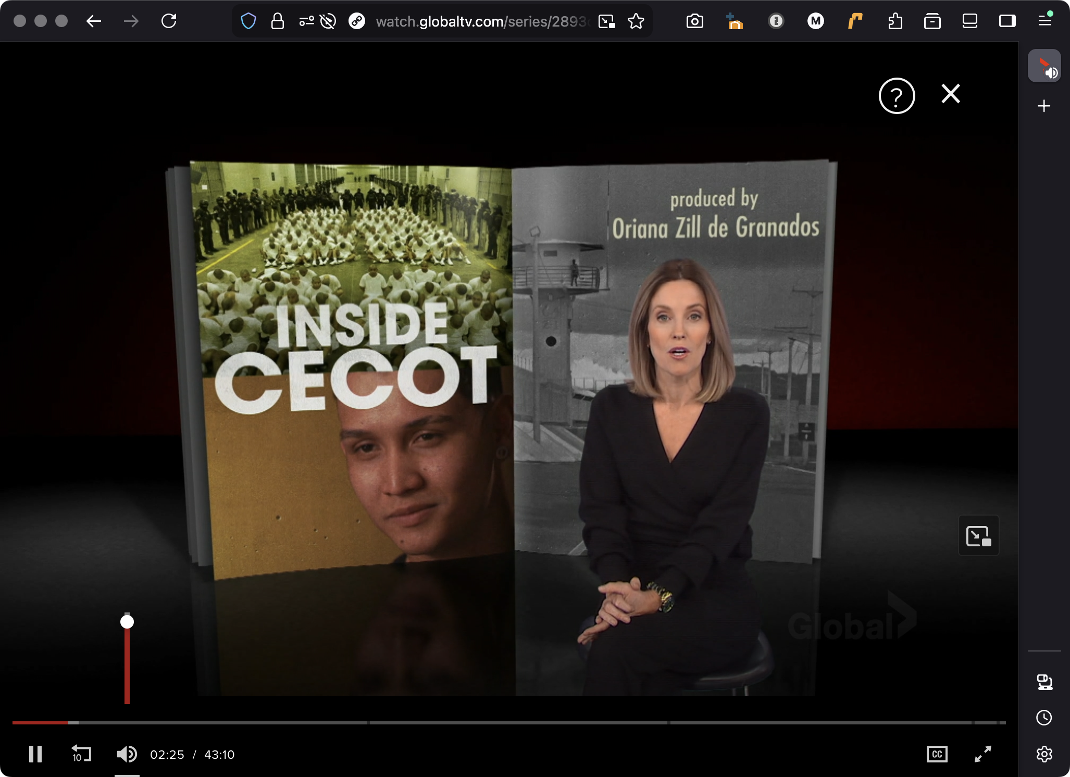
Task: Open the browser extensions puzzle icon
Action: coord(895,21)
